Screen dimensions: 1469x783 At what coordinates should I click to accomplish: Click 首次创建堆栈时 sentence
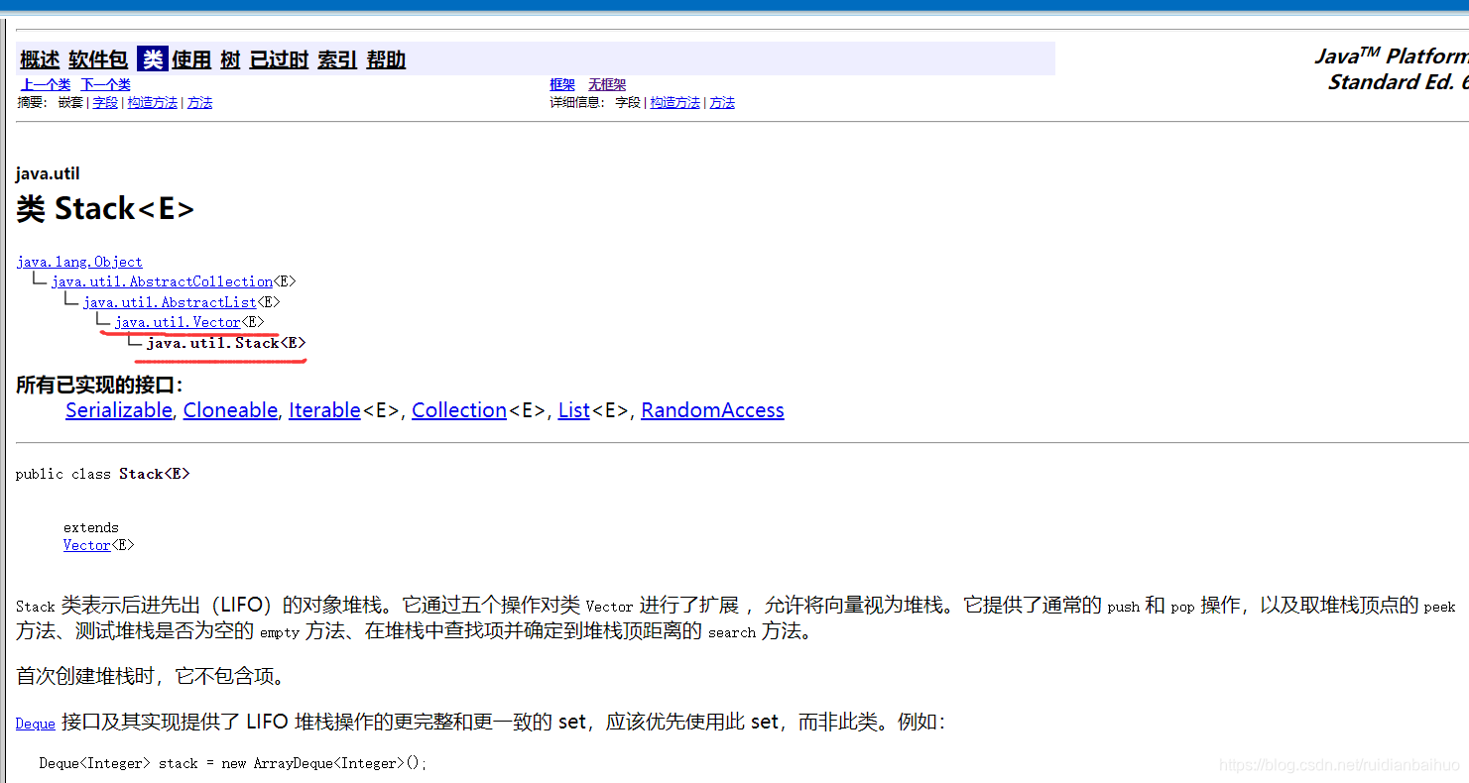point(151,677)
